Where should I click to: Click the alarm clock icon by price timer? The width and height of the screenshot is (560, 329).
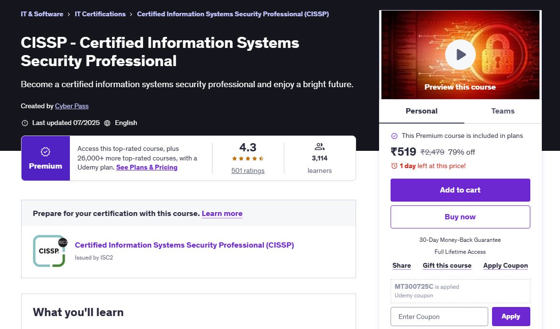point(394,166)
